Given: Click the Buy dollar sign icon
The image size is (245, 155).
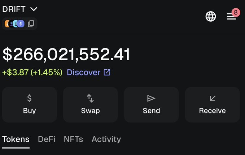Looking at the screenshot, I should 29,98.
